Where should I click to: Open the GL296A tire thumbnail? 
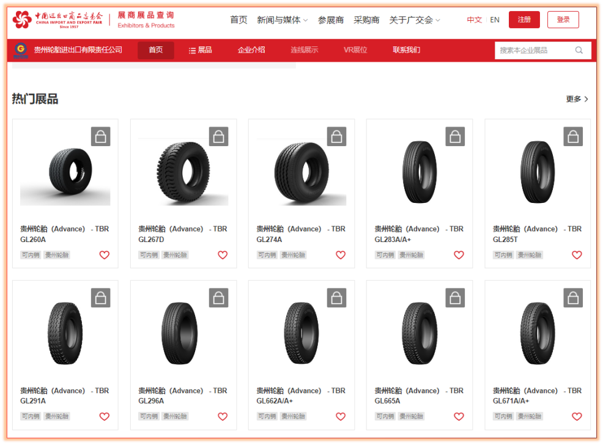click(x=180, y=333)
